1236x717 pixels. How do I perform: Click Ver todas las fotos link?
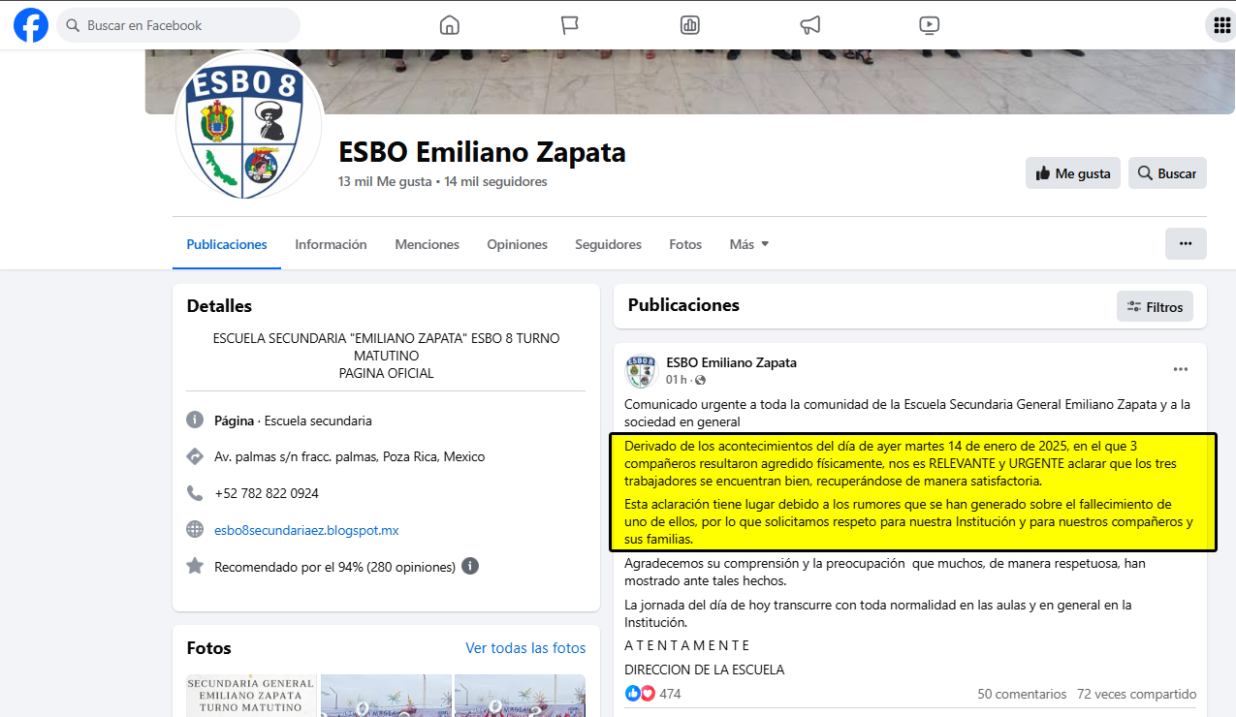pos(525,648)
